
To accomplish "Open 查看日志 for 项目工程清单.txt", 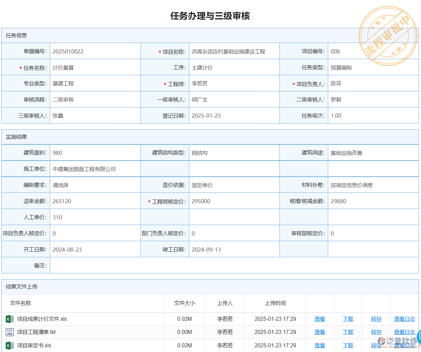I will [x=404, y=332].
